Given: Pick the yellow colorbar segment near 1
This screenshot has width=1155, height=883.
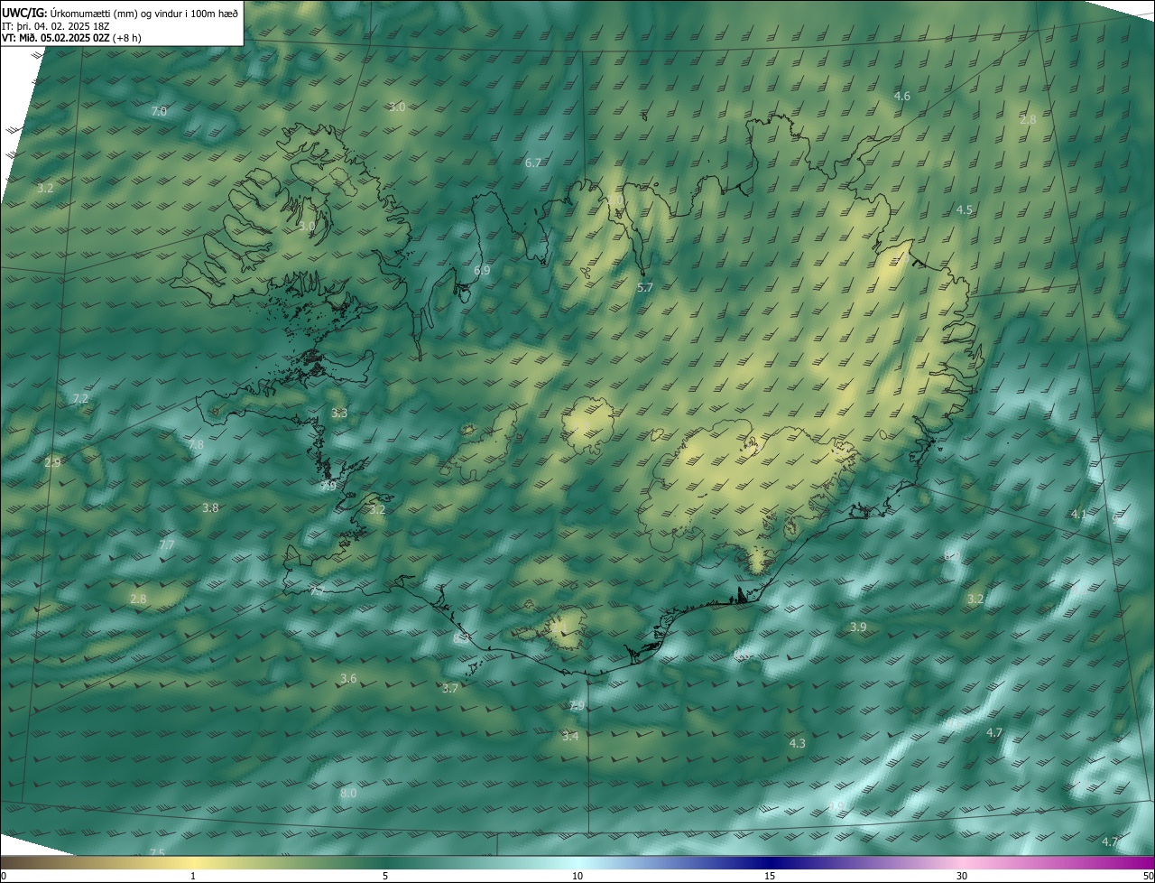Looking at the screenshot, I should [193, 863].
